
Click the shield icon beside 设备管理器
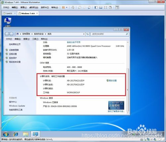(x=7, y=50)
